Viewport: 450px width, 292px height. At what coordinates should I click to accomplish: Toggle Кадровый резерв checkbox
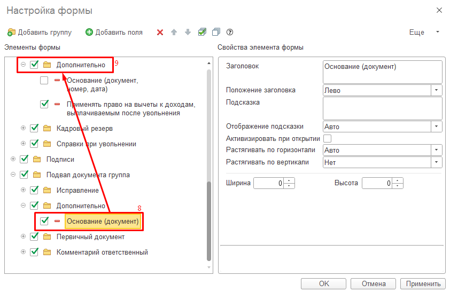34,128
